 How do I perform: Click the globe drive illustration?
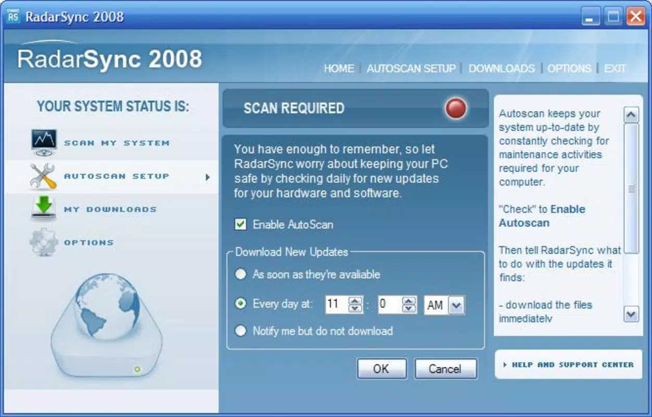(106, 327)
